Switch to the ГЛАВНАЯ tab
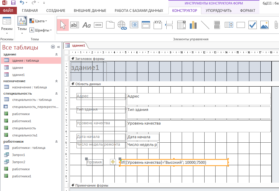The width and height of the screenshot is (279, 191). tap(30, 10)
